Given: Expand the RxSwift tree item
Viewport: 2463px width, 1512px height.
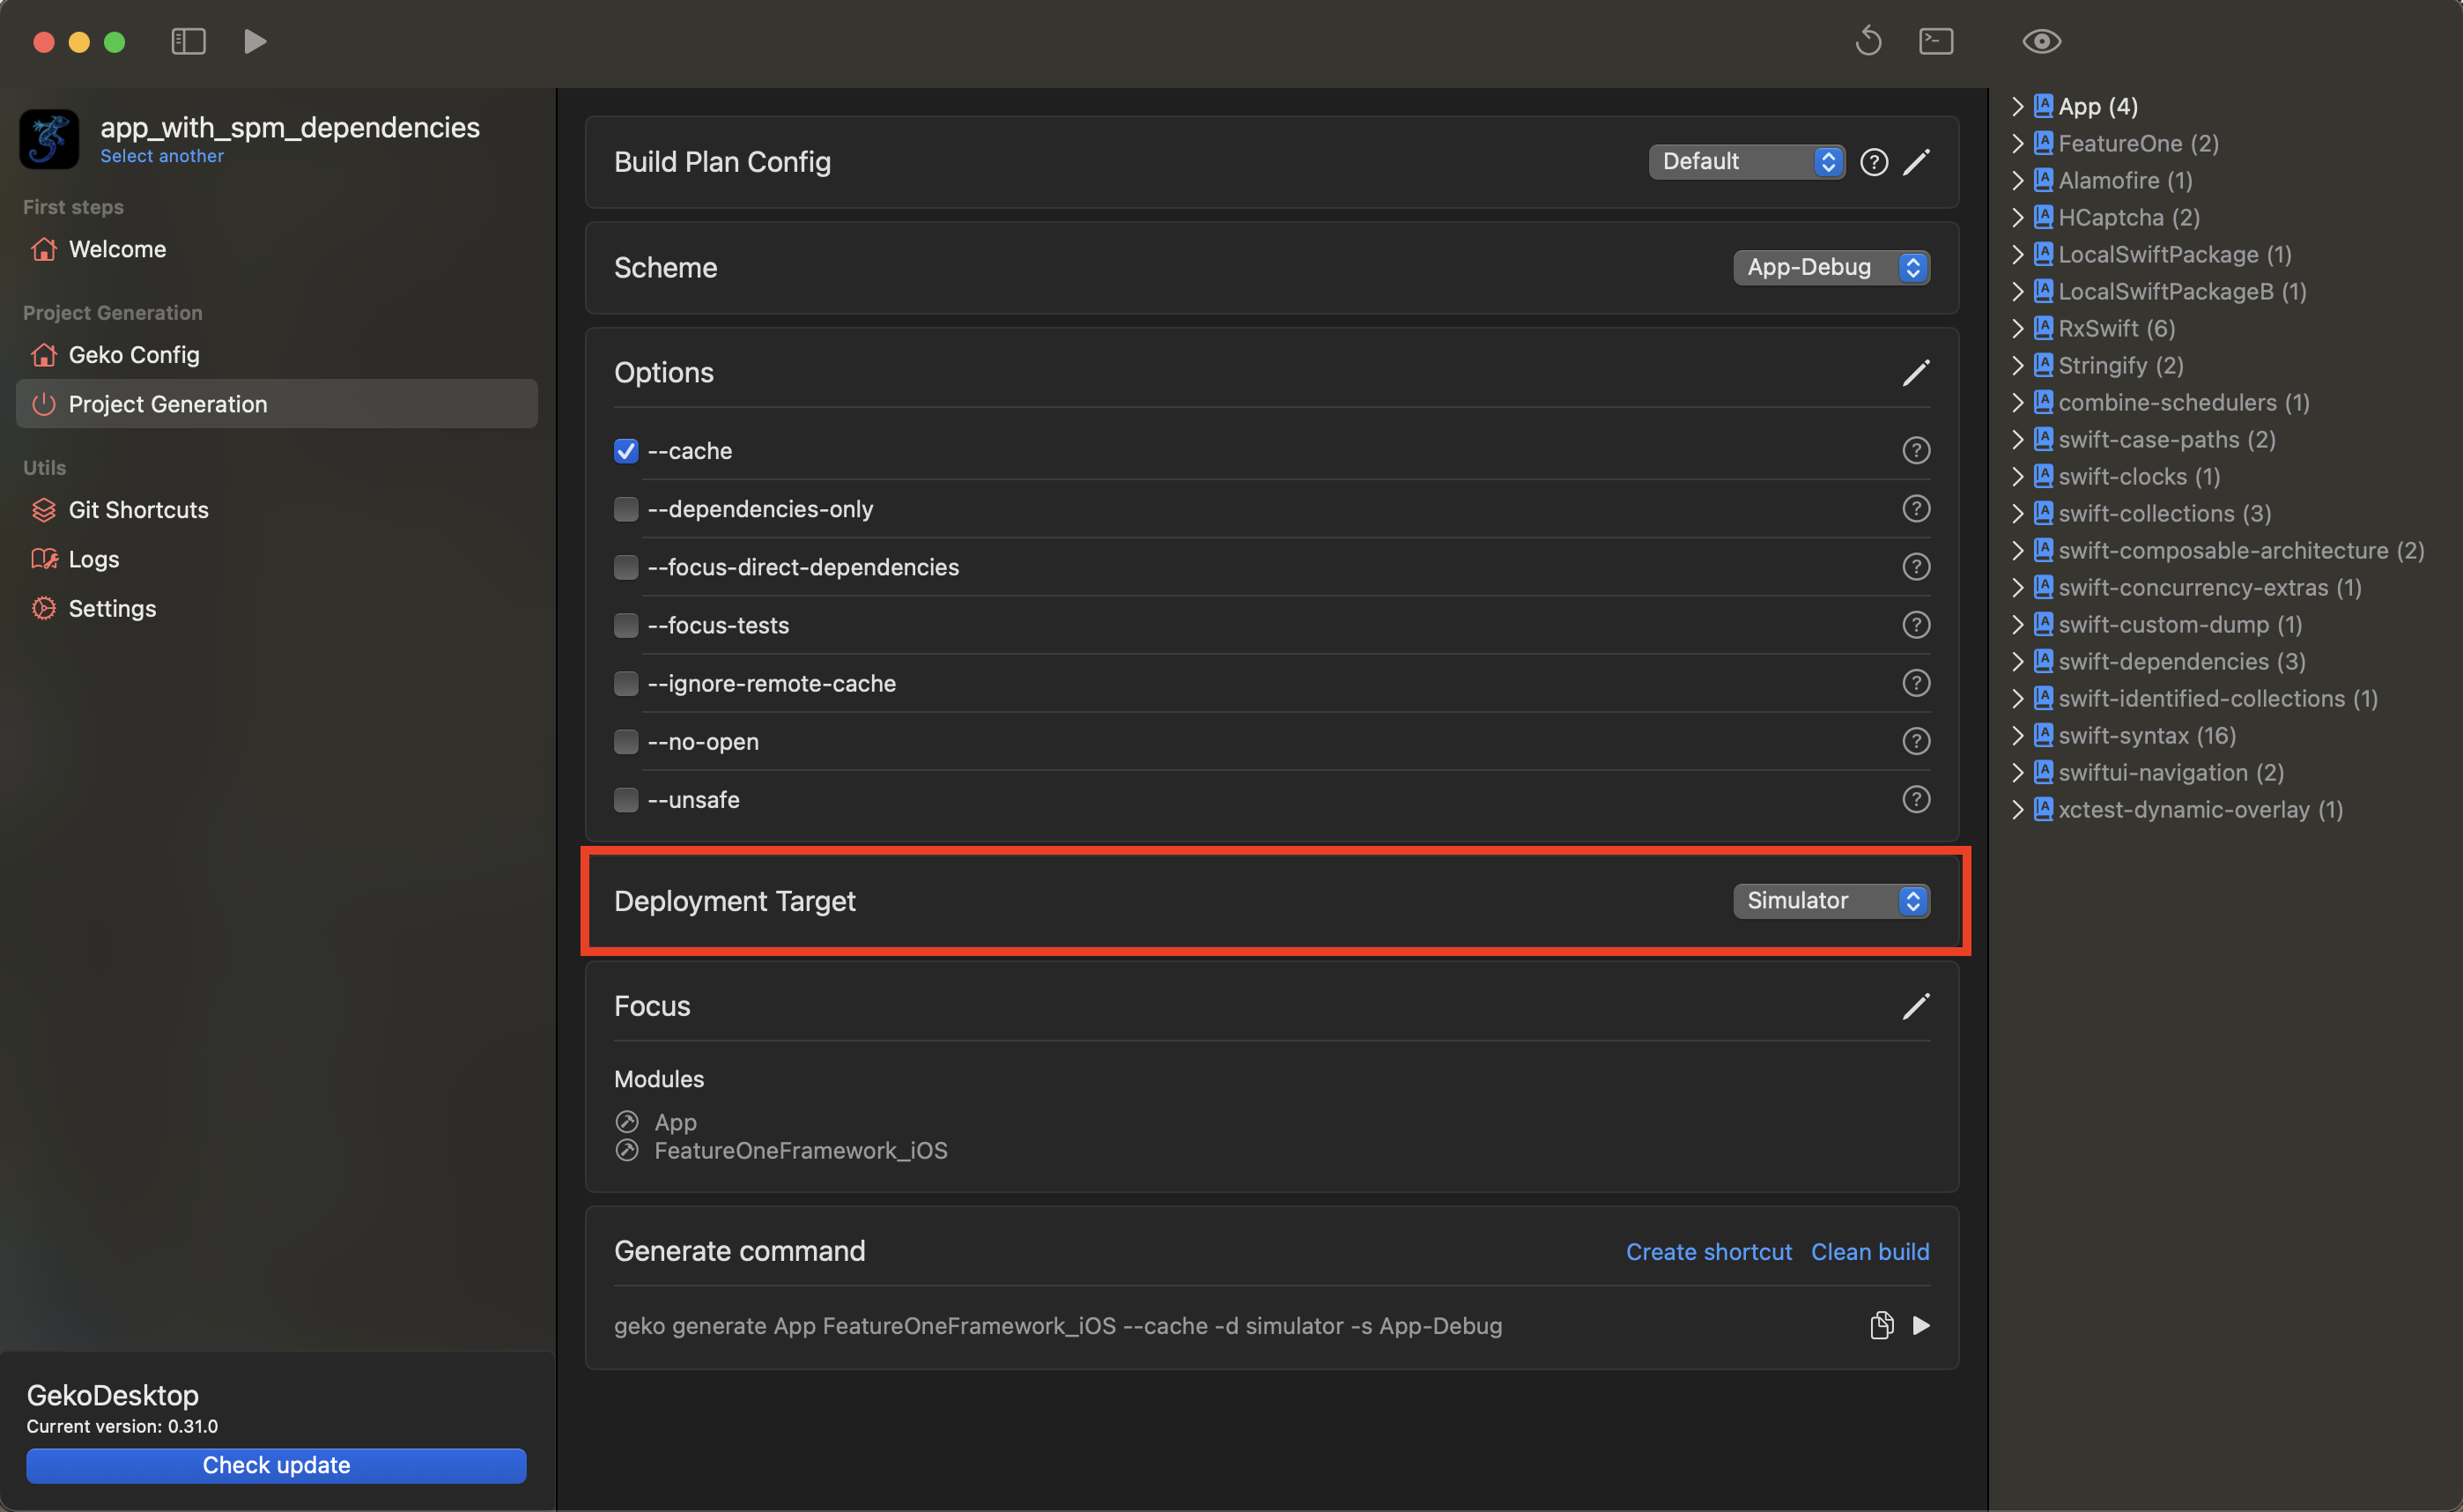Looking at the screenshot, I should click(2017, 329).
